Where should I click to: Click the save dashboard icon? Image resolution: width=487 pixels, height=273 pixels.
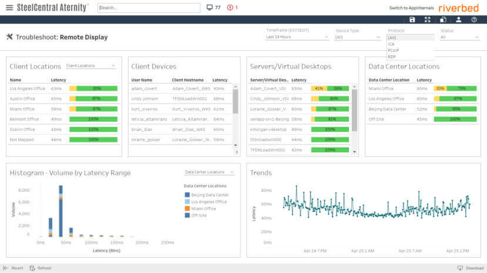tap(412, 20)
